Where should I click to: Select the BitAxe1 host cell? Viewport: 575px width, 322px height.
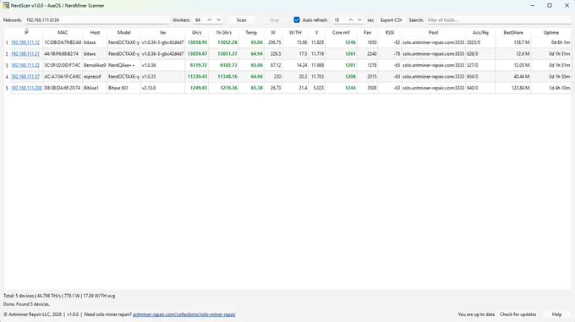click(x=95, y=88)
